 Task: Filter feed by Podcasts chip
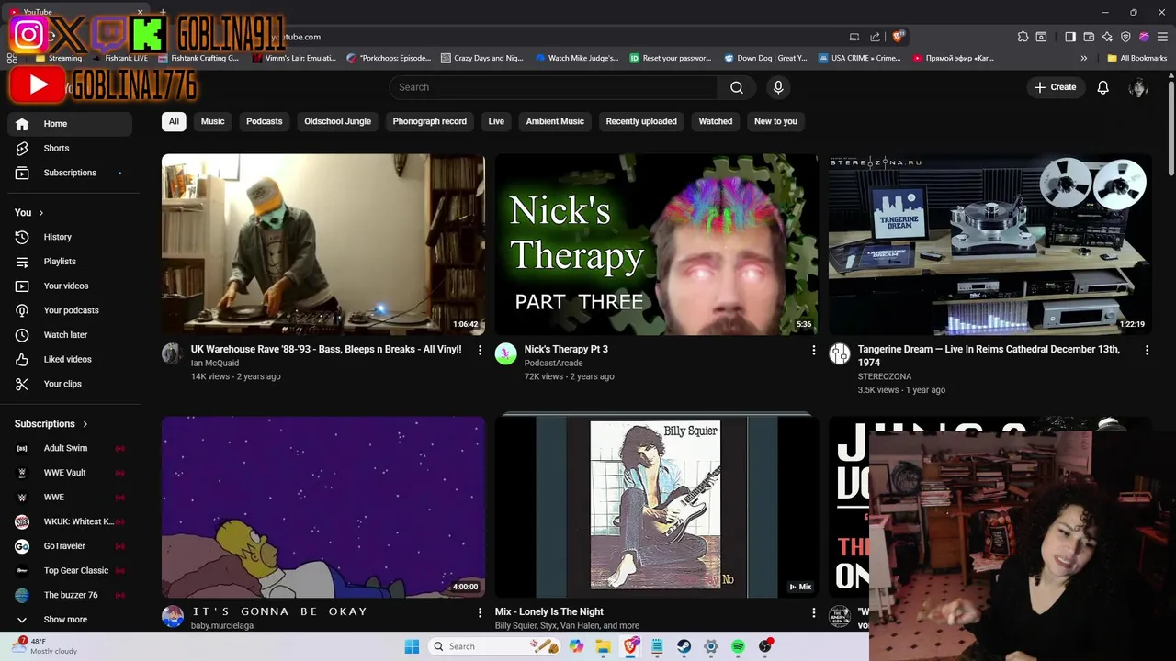pos(265,121)
